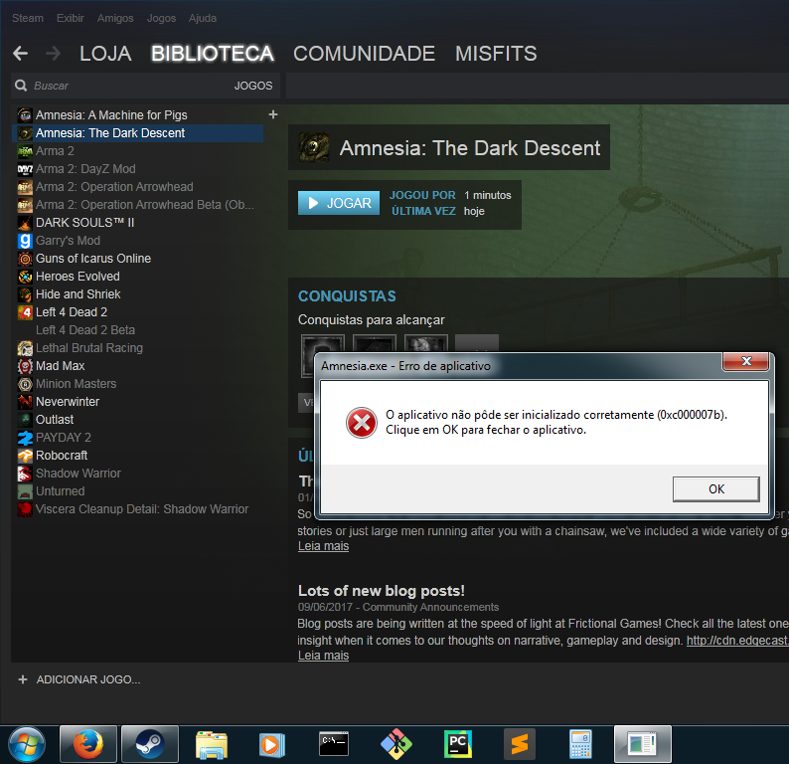
Task: Click the back navigation arrow
Action: [x=20, y=54]
